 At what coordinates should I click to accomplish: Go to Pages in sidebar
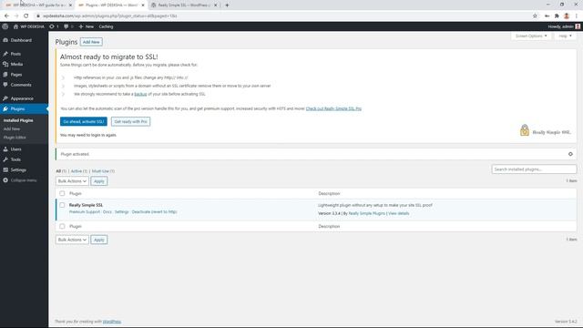16,75
